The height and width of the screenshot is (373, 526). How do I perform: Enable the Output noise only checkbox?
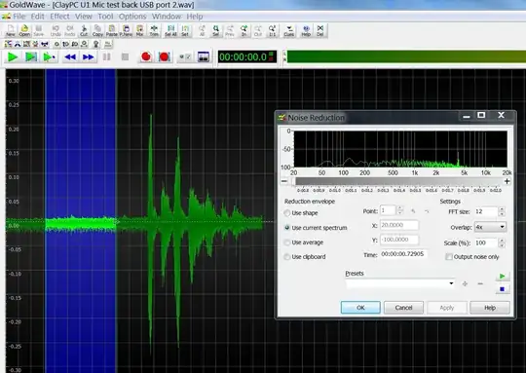(x=448, y=257)
